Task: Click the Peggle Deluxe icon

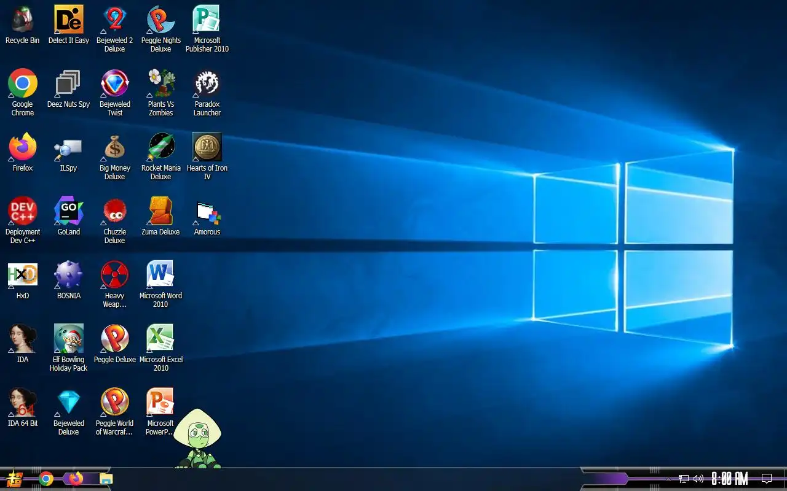Action: pos(115,344)
